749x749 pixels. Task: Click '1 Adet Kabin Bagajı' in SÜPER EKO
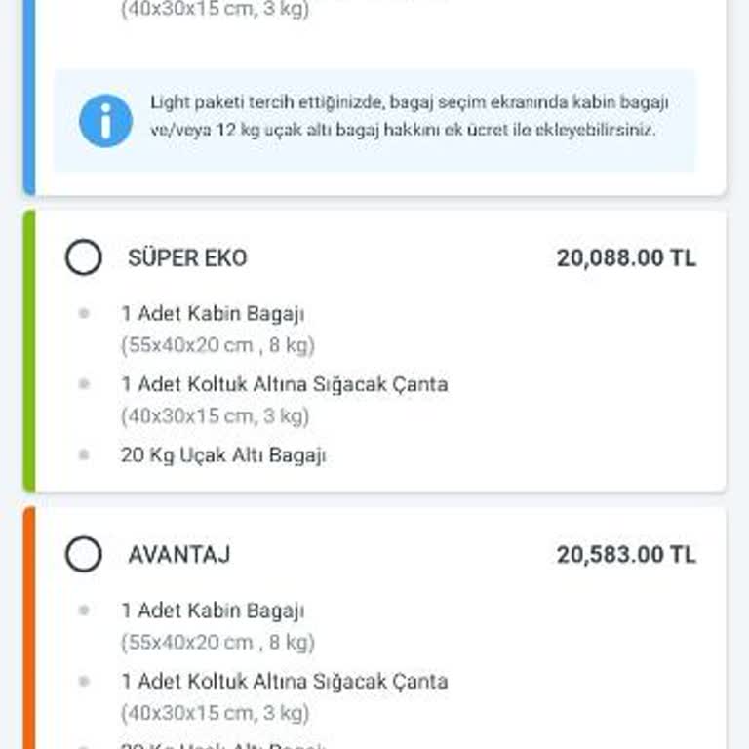click(213, 314)
